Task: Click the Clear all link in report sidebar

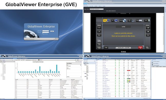Action: [4, 60]
